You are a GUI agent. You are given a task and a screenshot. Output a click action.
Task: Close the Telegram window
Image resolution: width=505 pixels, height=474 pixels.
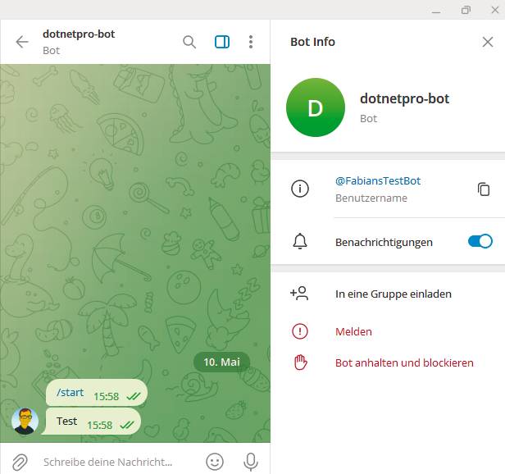click(495, 10)
